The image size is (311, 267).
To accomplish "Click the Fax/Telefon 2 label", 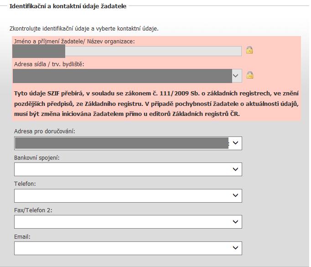I will point(33,210).
